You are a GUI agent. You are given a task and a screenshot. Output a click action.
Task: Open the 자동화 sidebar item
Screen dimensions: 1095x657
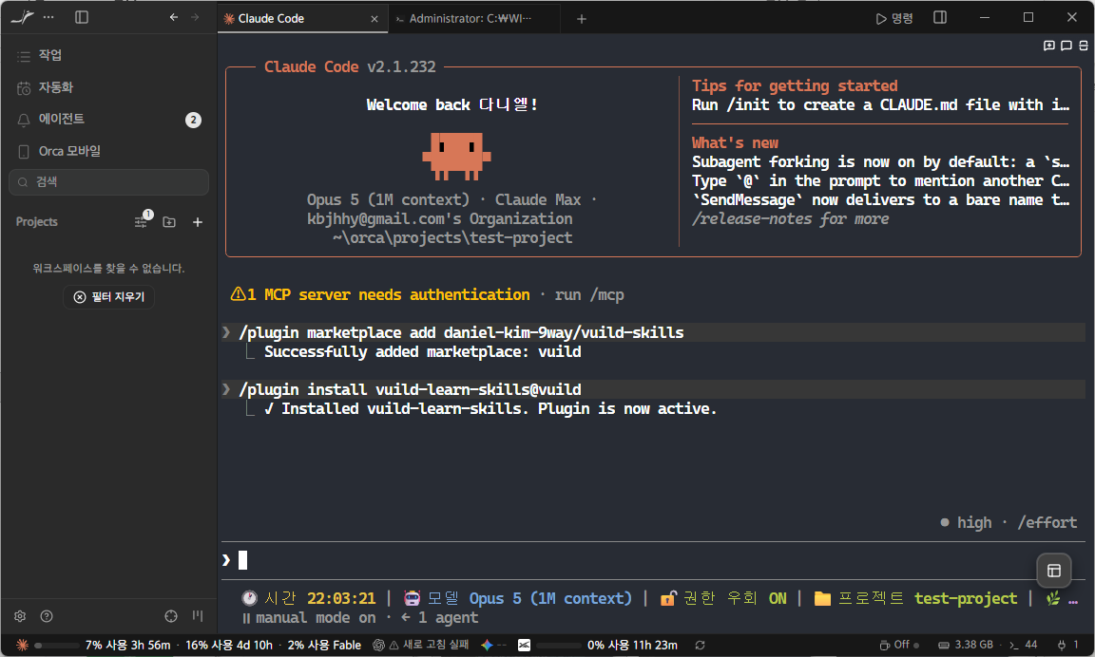pyautogui.click(x=108, y=87)
